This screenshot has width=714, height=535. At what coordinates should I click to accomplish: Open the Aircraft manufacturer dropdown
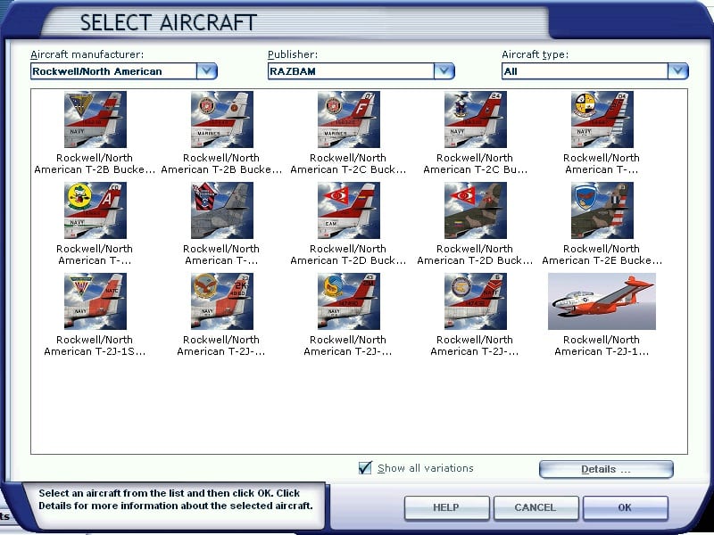click(x=206, y=71)
